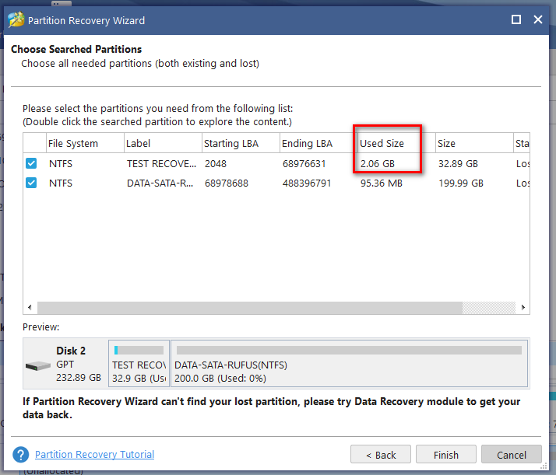Click the Disk 2 drive icon
The width and height of the screenshot is (556, 475).
tap(38, 365)
